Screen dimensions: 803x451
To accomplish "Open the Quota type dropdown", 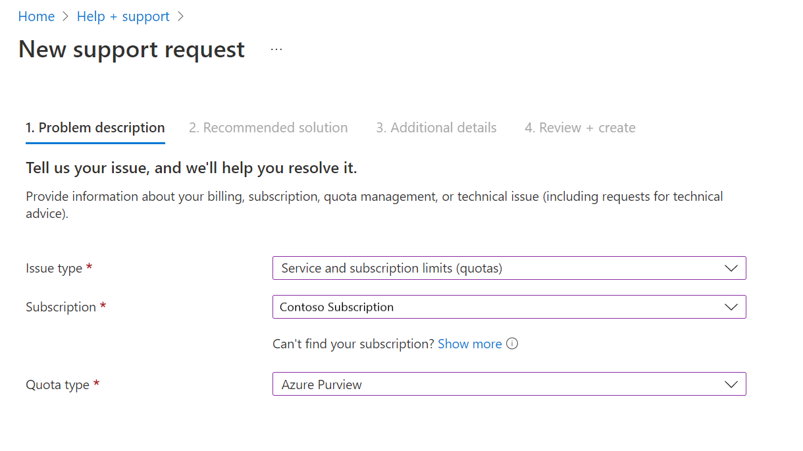I will click(509, 384).
